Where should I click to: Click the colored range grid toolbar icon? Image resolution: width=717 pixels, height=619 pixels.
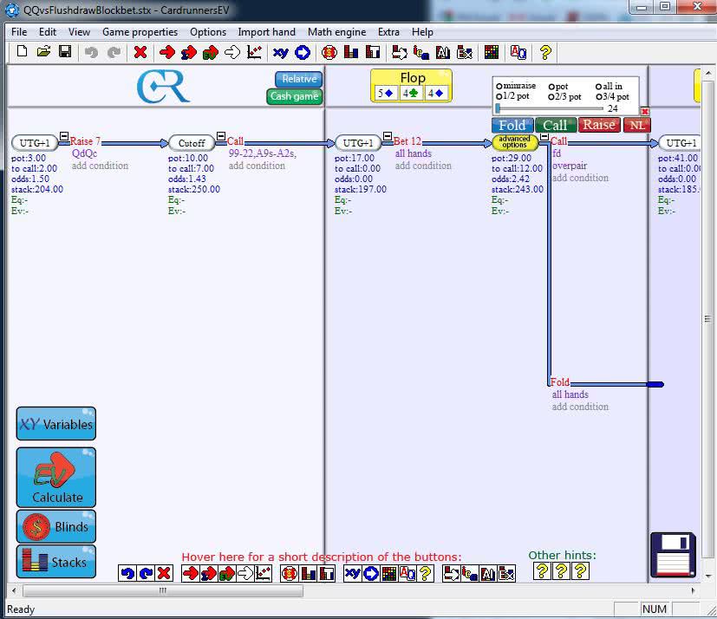[492, 53]
